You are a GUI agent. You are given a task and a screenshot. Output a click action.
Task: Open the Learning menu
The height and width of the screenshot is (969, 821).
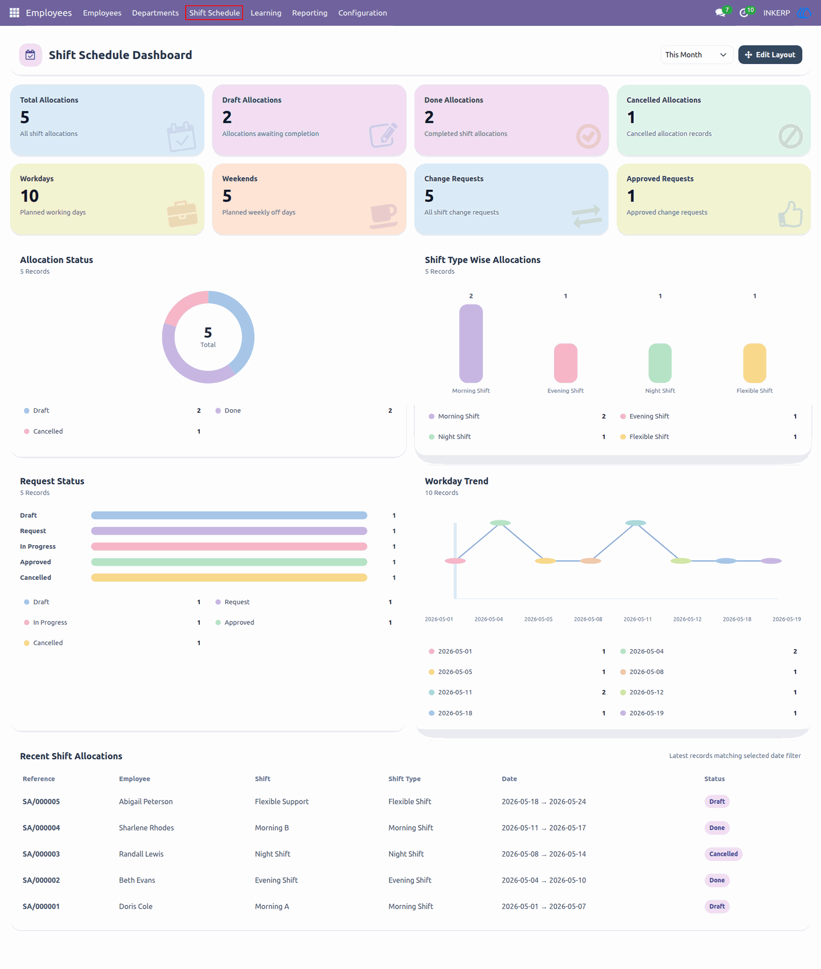266,13
